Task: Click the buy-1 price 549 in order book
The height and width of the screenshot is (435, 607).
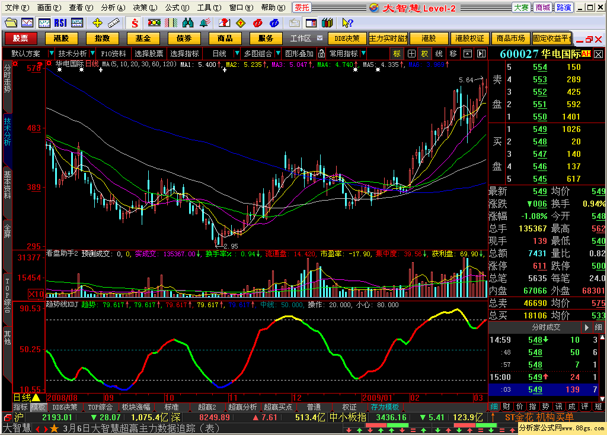Action: click(539, 129)
